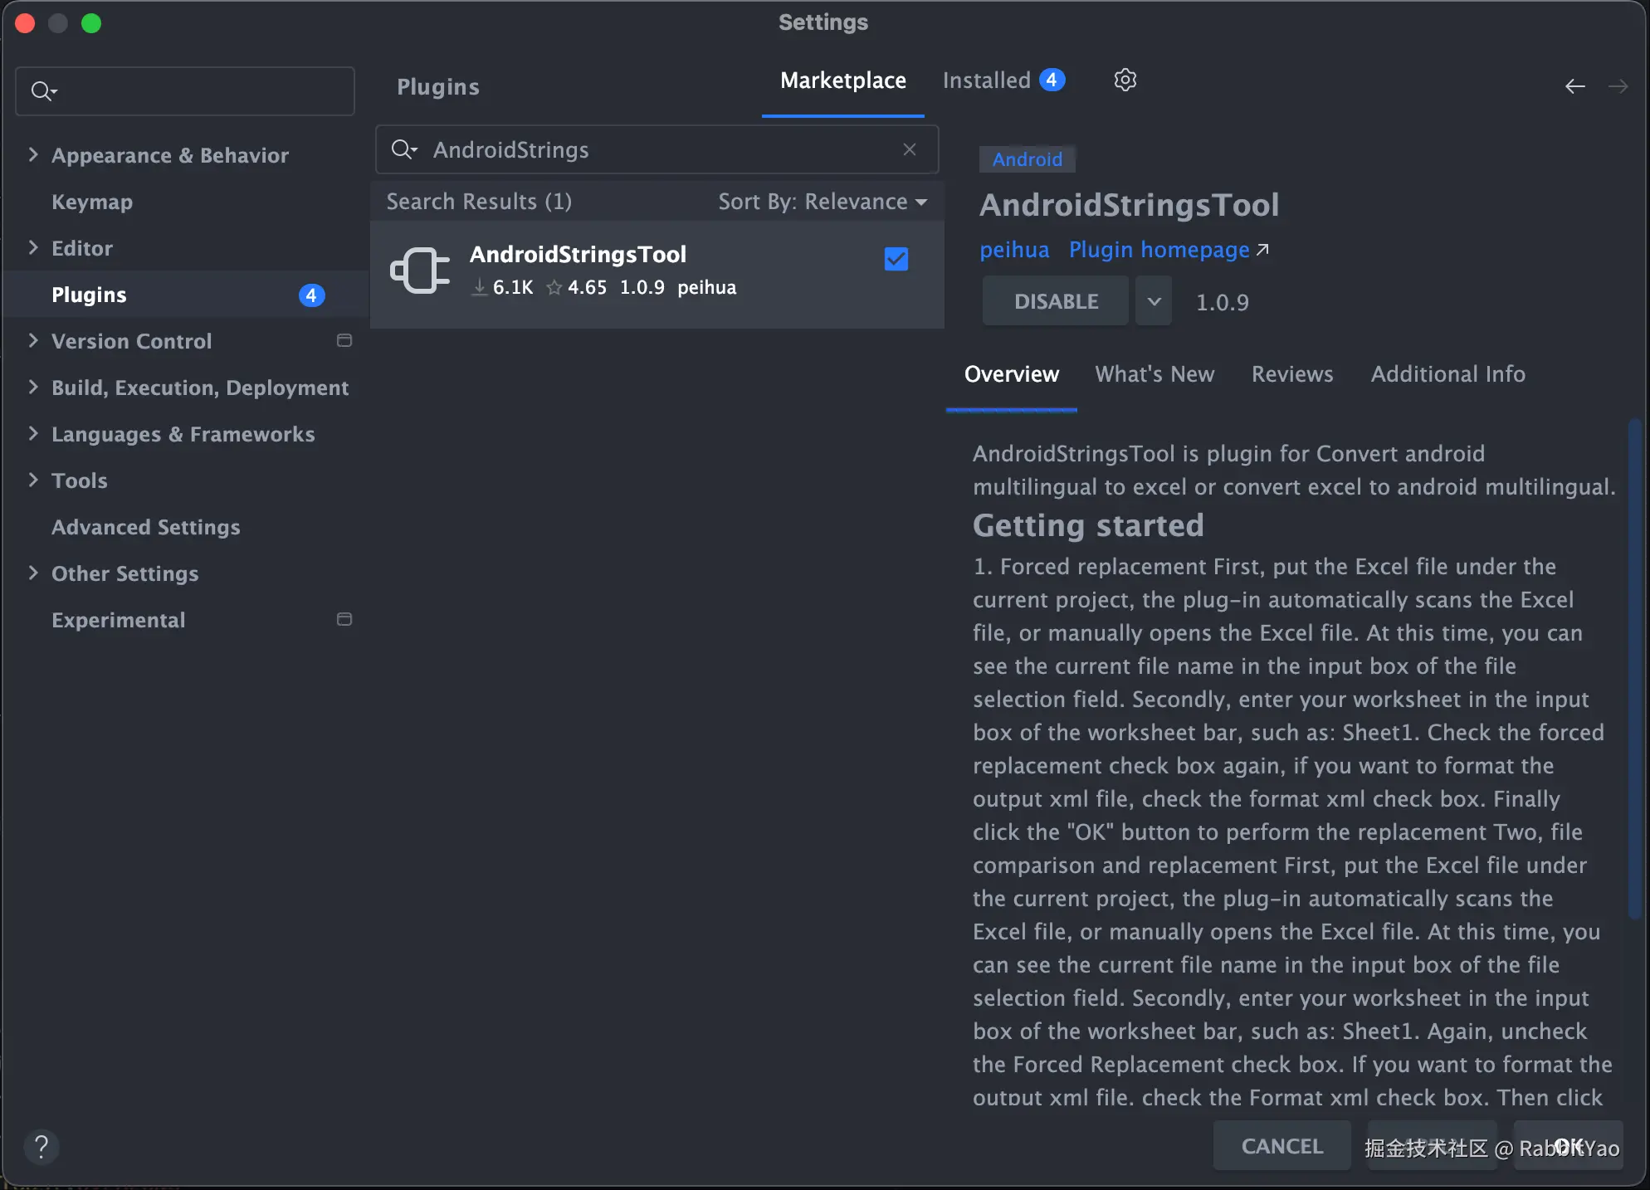1650x1190 pixels.
Task: Click the plugins settings gear icon
Action: [x=1125, y=80]
